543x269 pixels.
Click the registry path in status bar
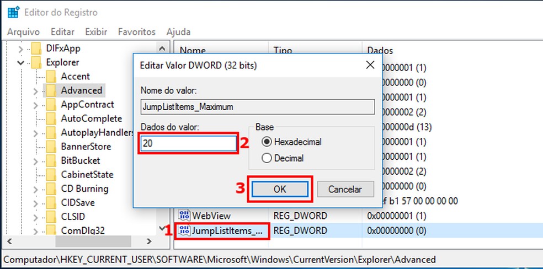220,259
